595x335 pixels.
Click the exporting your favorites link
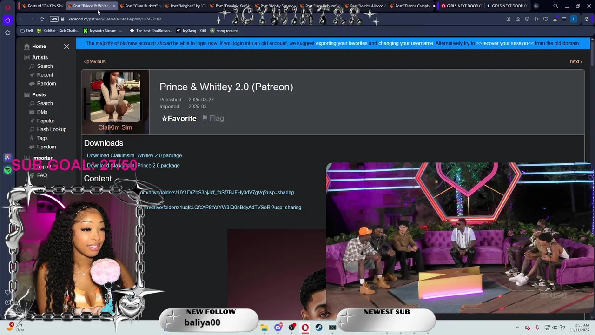point(342,43)
